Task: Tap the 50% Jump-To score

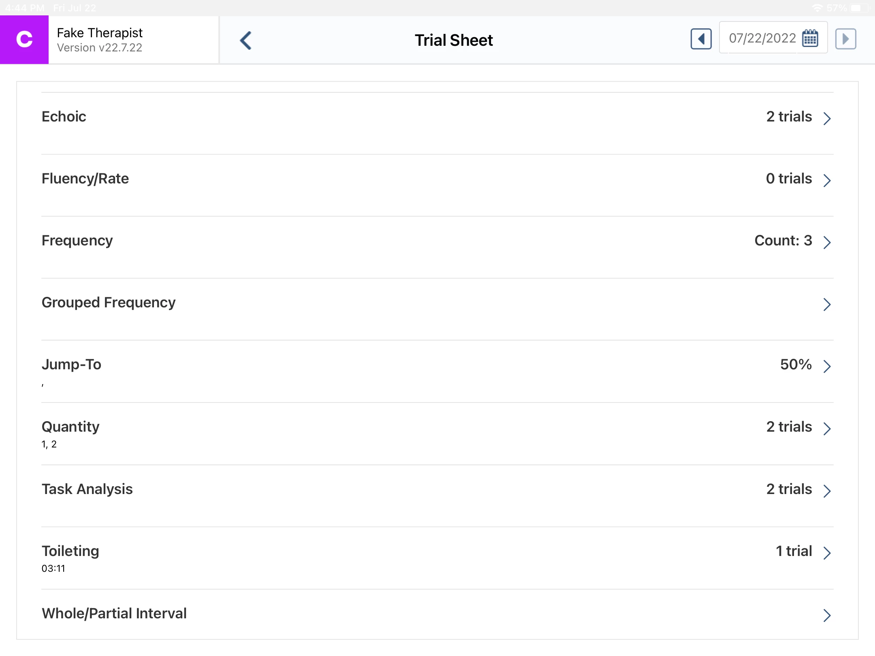Action: click(796, 364)
